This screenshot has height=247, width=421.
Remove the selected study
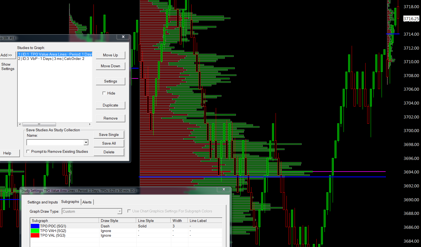tap(110, 118)
